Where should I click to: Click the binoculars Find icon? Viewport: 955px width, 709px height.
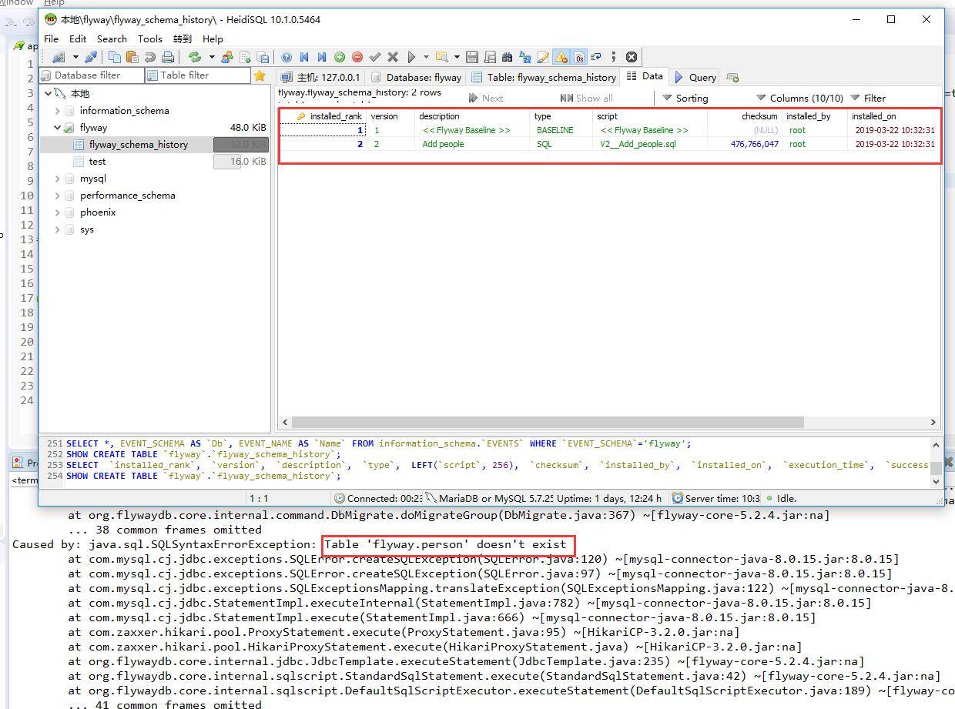click(x=507, y=57)
